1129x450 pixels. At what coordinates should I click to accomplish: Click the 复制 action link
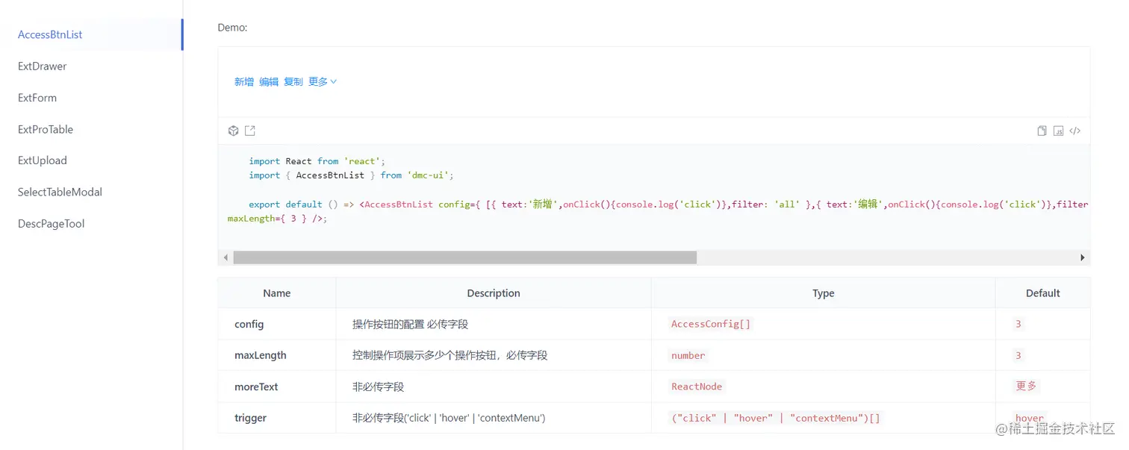[293, 82]
